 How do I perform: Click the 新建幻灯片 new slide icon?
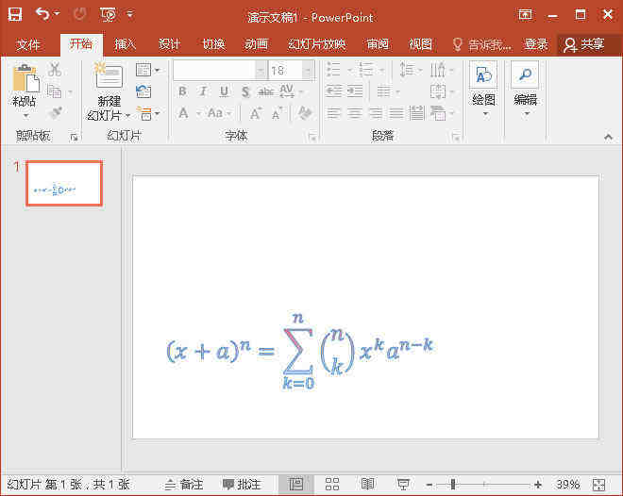(109, 75)
